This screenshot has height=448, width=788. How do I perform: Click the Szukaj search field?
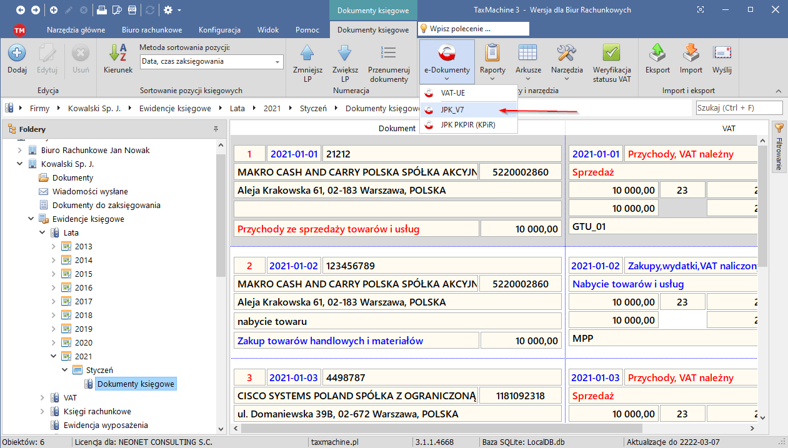pyautogui.click(x=739, y=108)
